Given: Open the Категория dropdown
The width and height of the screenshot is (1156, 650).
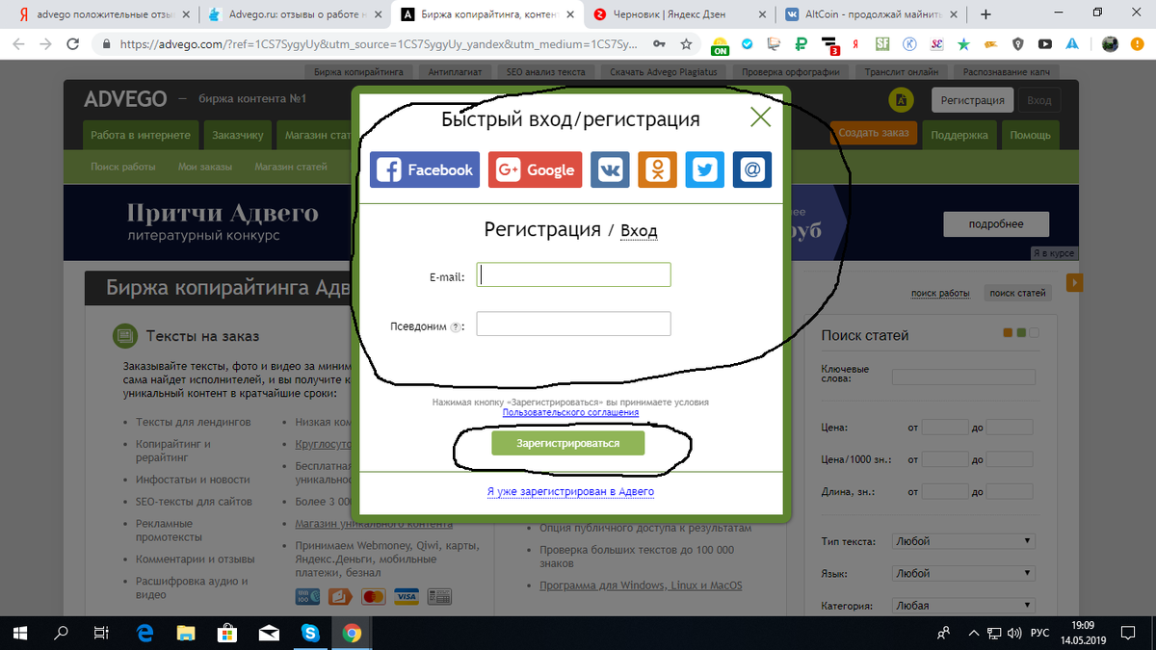Looking at the screenshot, I should (x=963, y=606).
